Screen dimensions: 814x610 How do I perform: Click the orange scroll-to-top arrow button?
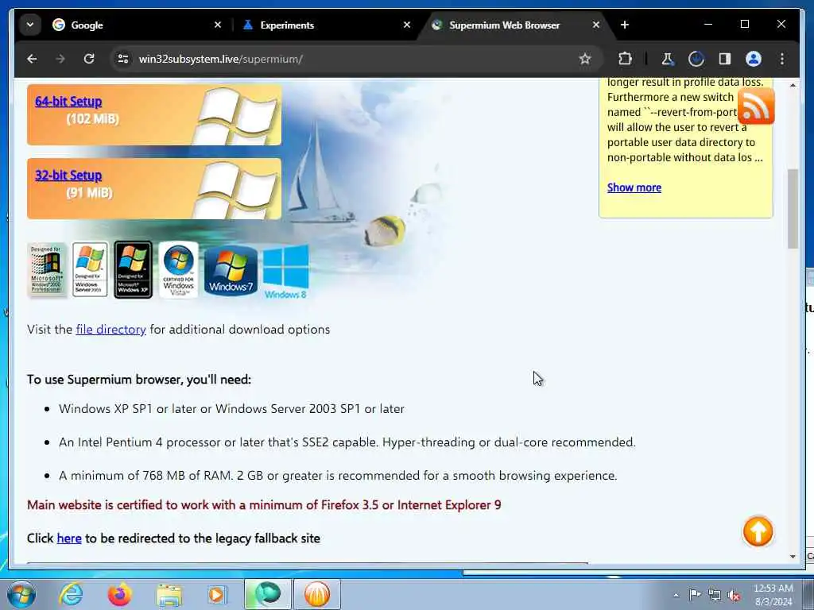pyautogui.click(x=758, y=531)
